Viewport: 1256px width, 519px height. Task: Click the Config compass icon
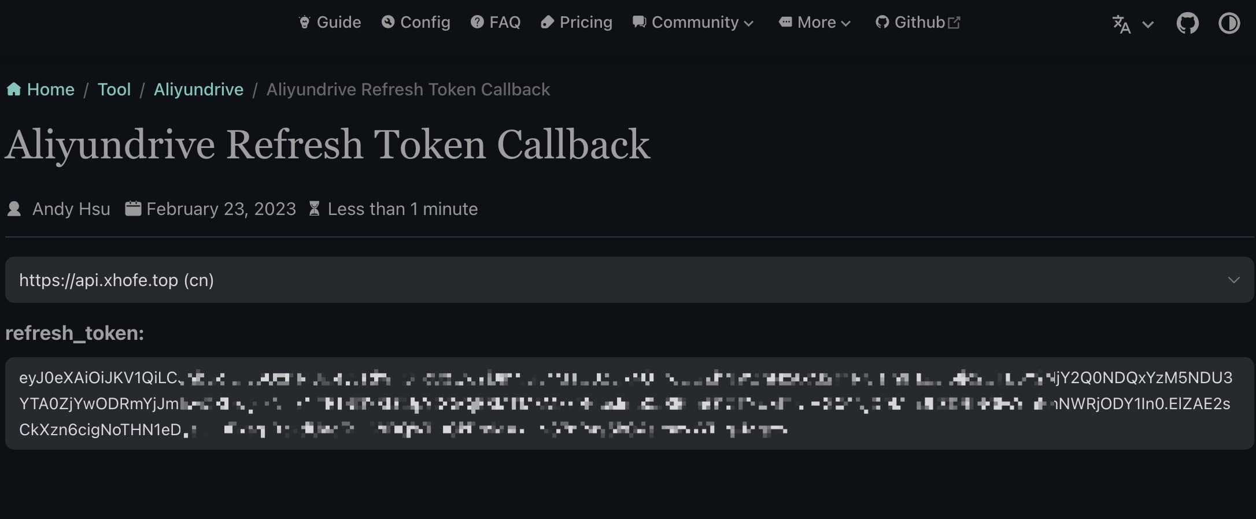pyautogui.click(x=388, y=23)
